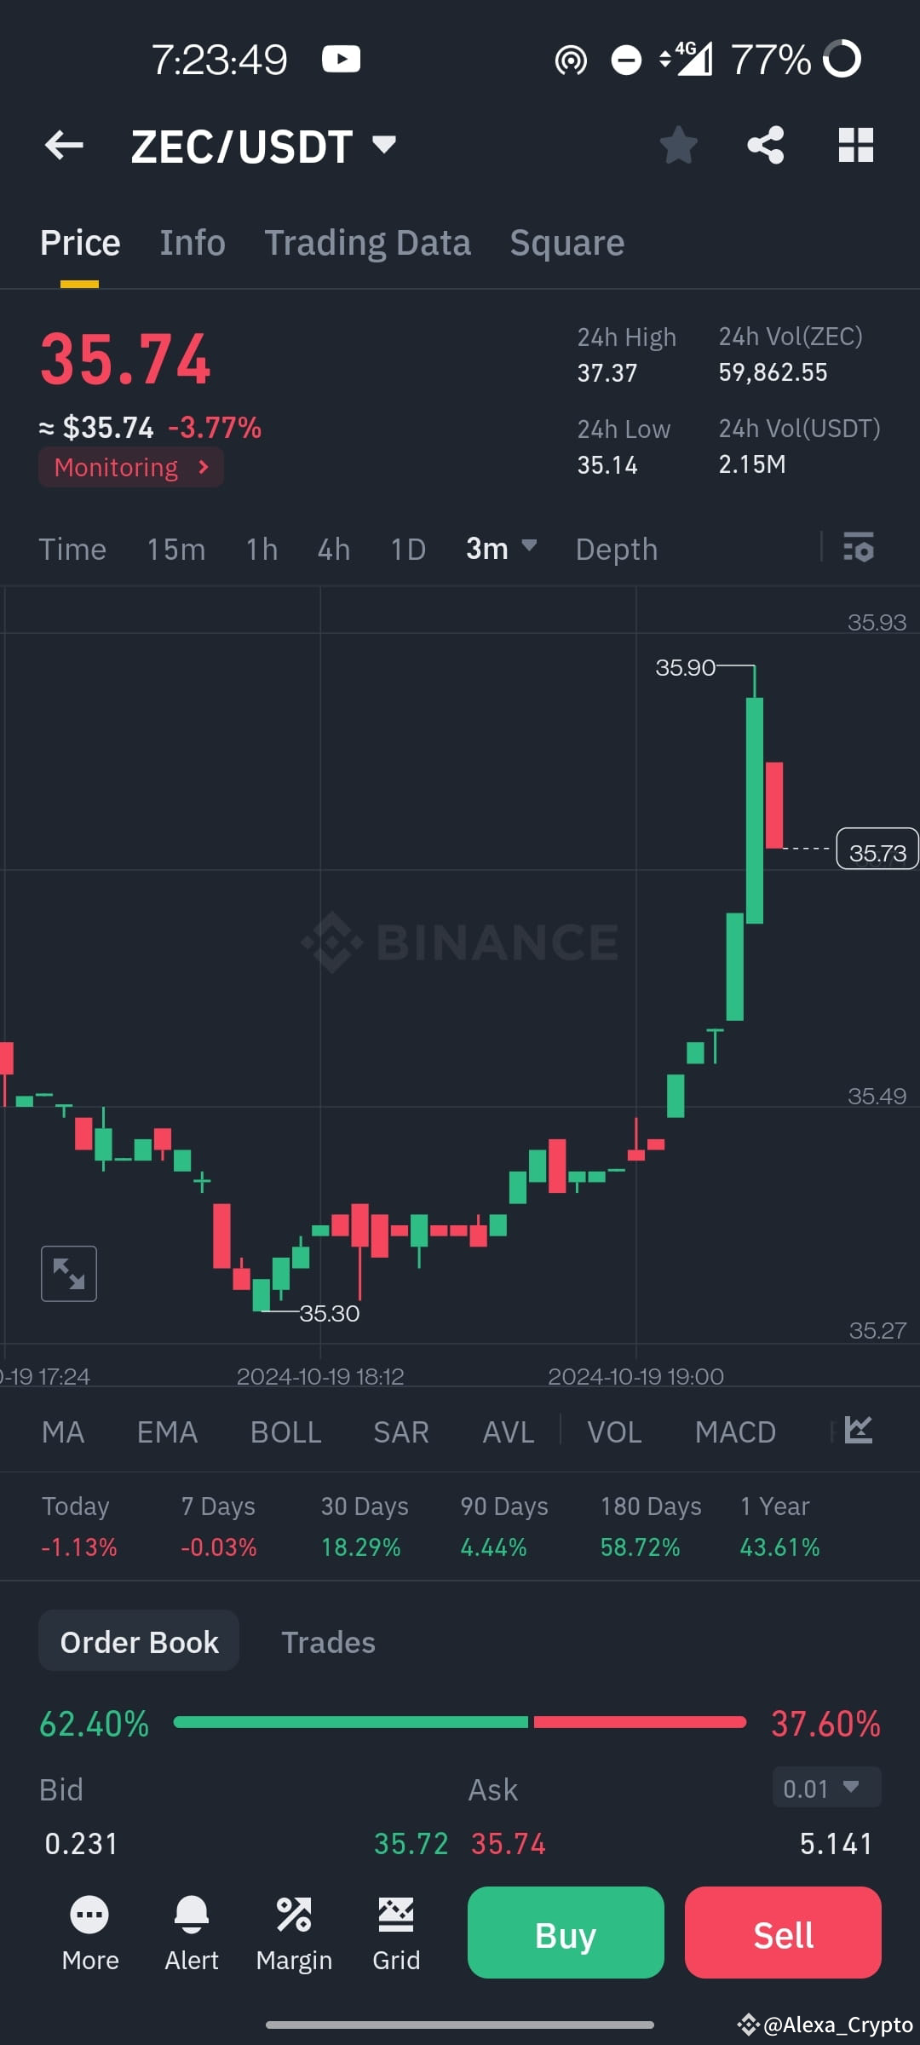
Task: Open Grid trading
Action: pyautogui.click(x=395, y=1933)
